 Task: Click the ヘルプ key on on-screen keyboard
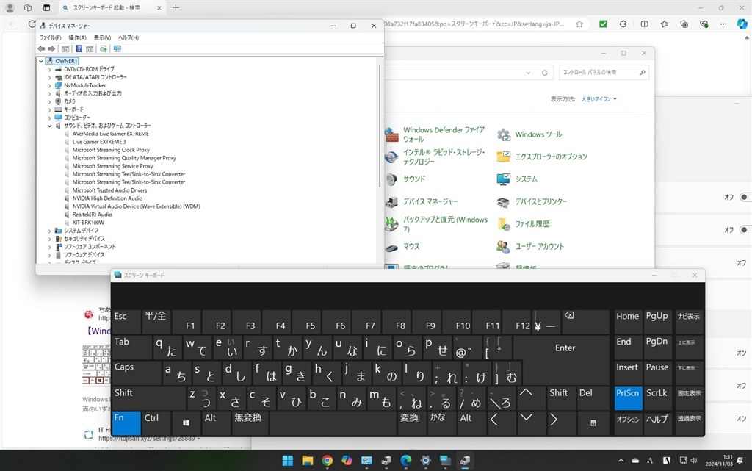coord(657,423)
